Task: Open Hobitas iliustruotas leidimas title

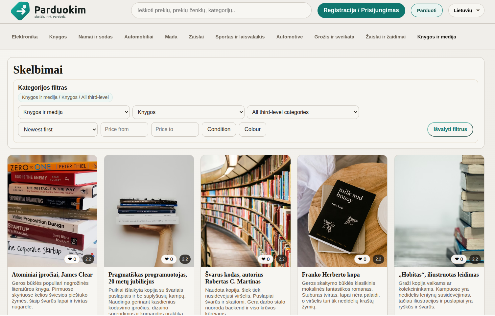Action: (x=439, y=275)
